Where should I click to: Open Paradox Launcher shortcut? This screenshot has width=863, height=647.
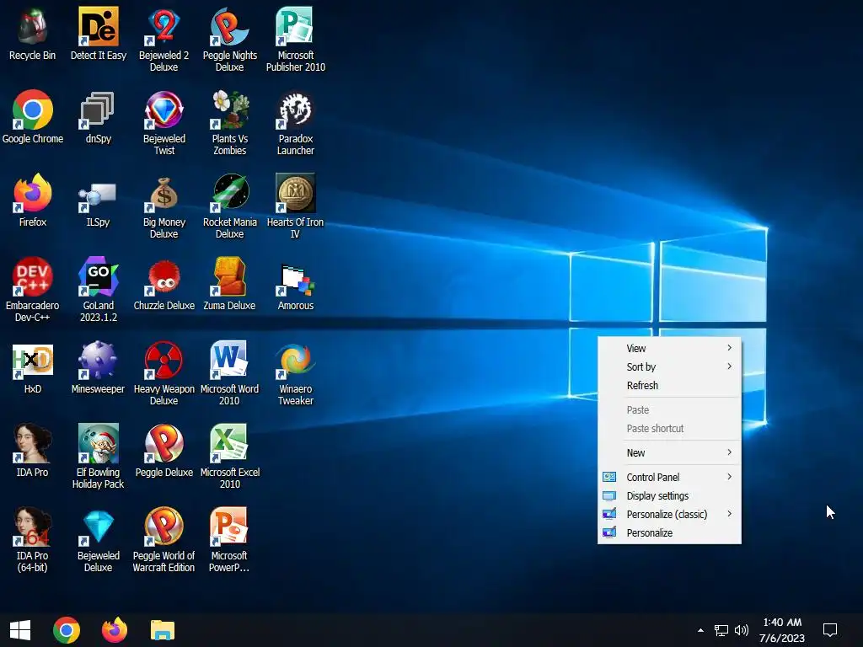[x=296, y=123]
